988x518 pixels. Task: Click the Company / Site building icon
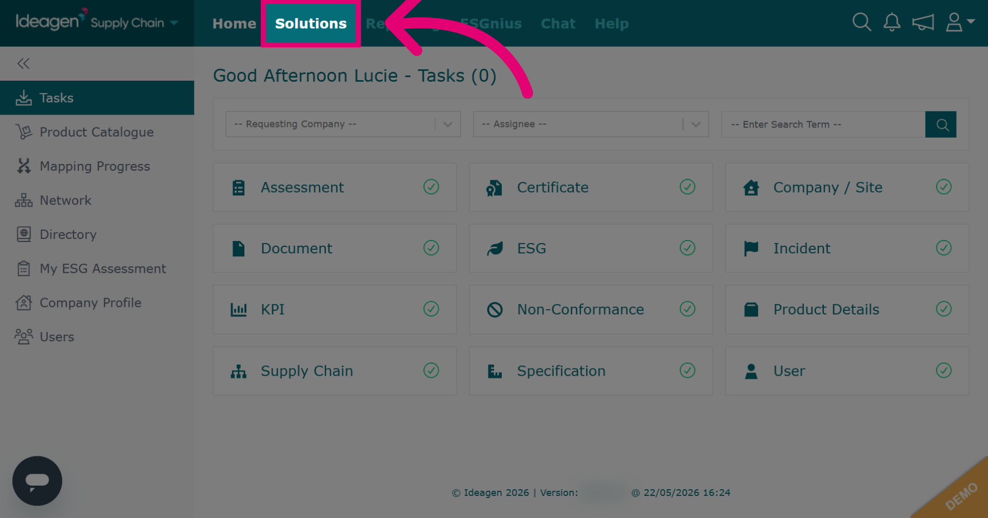751,188
